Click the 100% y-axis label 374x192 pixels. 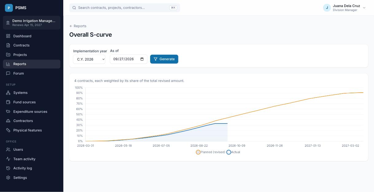(x=79, y=88)
